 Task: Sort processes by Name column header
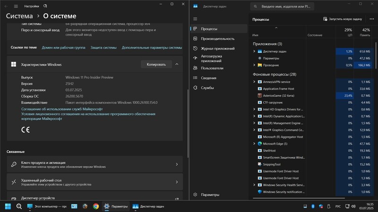coord(278,32)
